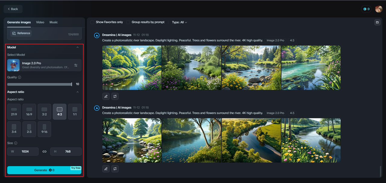Select the 1:1 aspect ratio
Image resolution: width=386 pixels, height=183 pixels.
tap(75, 112)
